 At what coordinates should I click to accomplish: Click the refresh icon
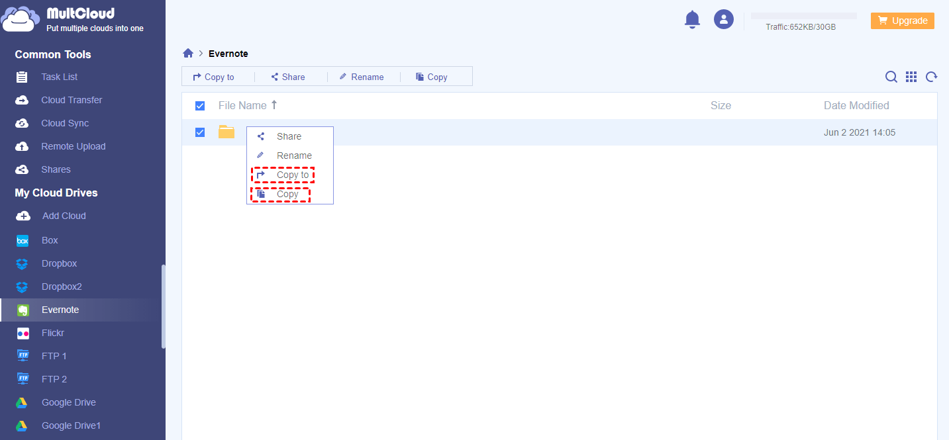pos(931,77)
